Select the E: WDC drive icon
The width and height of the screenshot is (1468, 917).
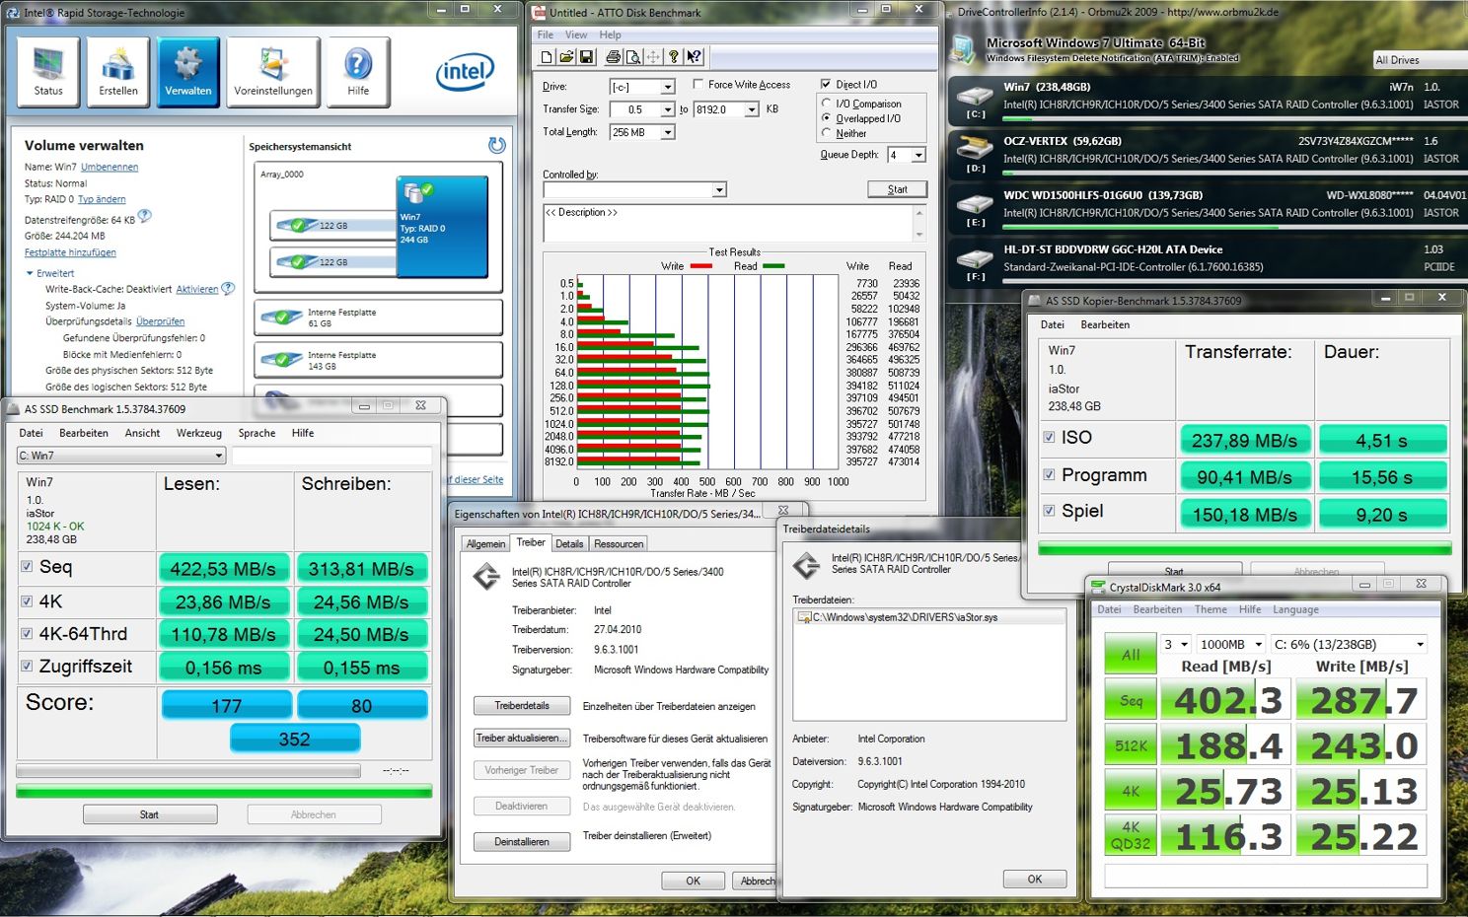point(975,204)
